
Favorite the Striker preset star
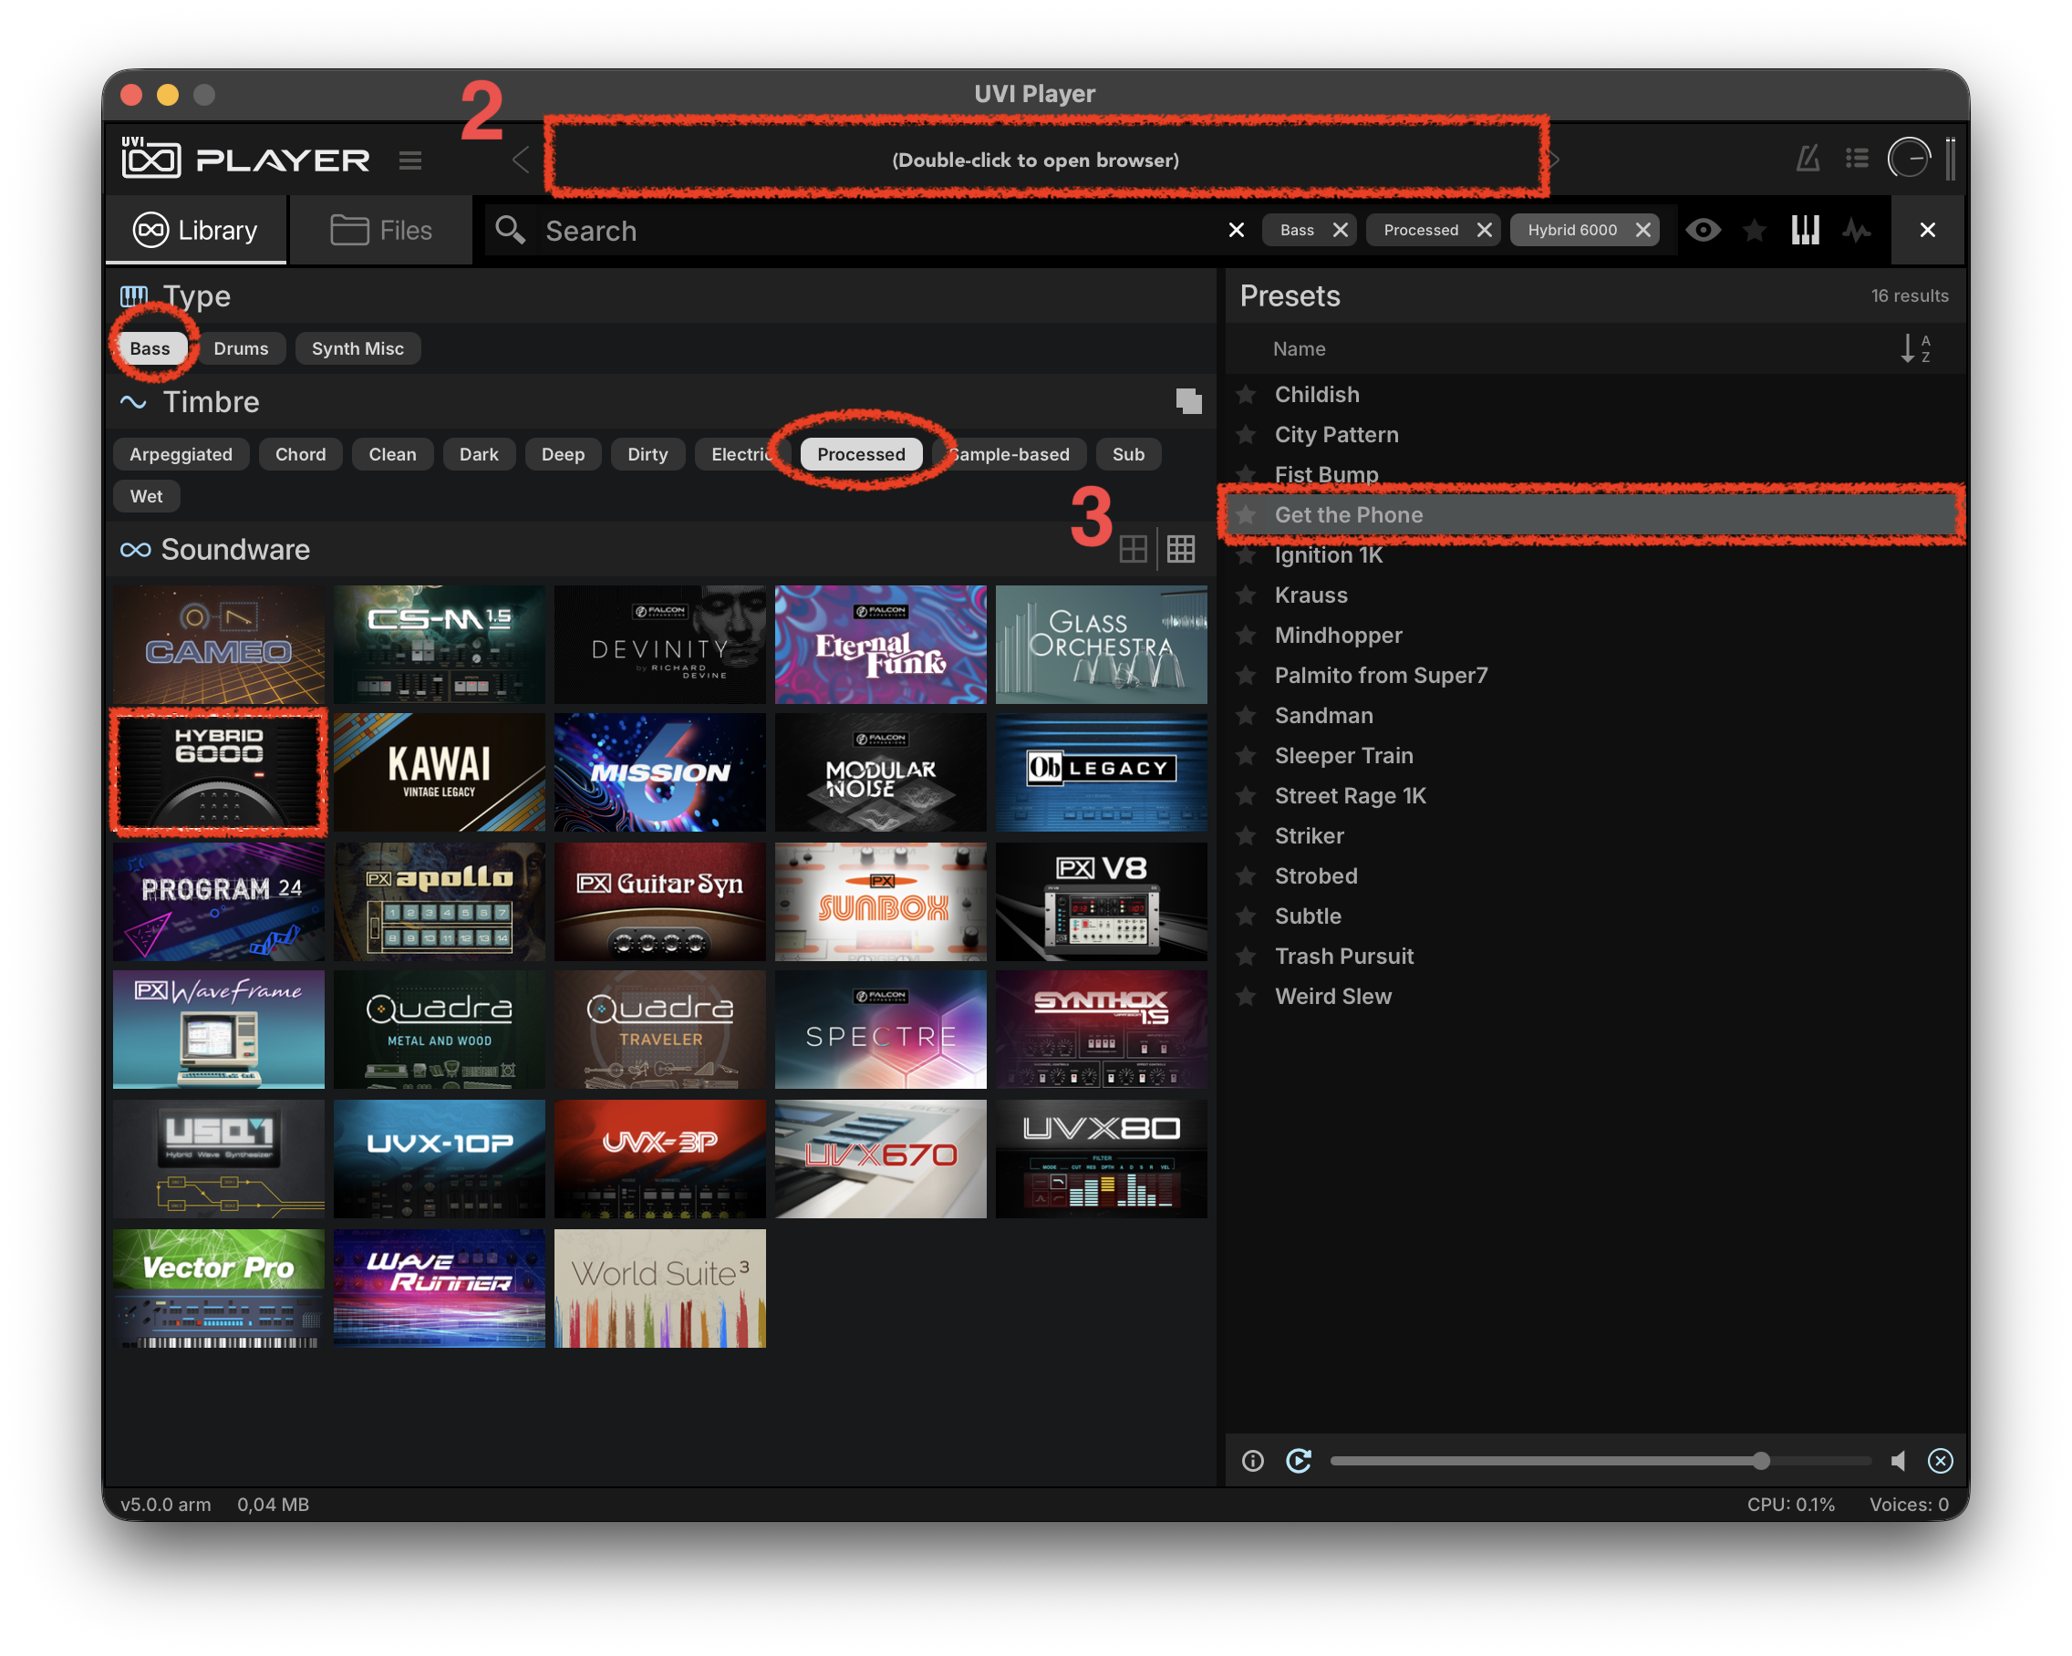[x=1247, y=836]
